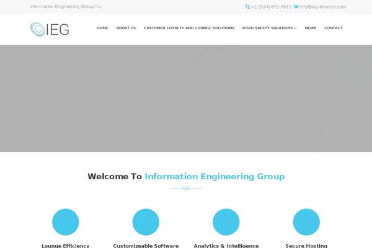Image resolution: width=372 pixels, height=248 pixels.
Task: Click the phone icon in top bar
Action: pos(247,7)
